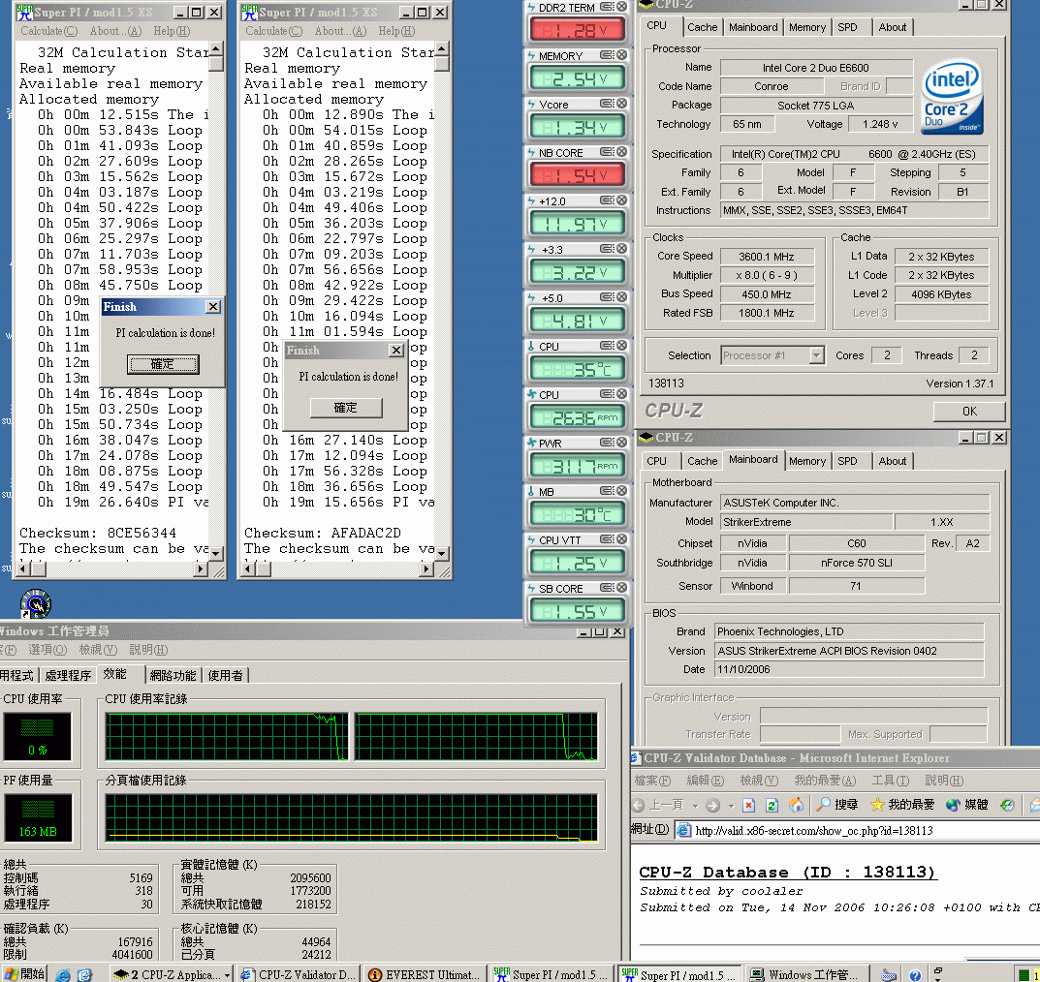The width and height of the screenshot is (1040, 982).
Task: Click scroll-right arrow in Super PI checksum AFADAC2D
Action: pos(426,568)
